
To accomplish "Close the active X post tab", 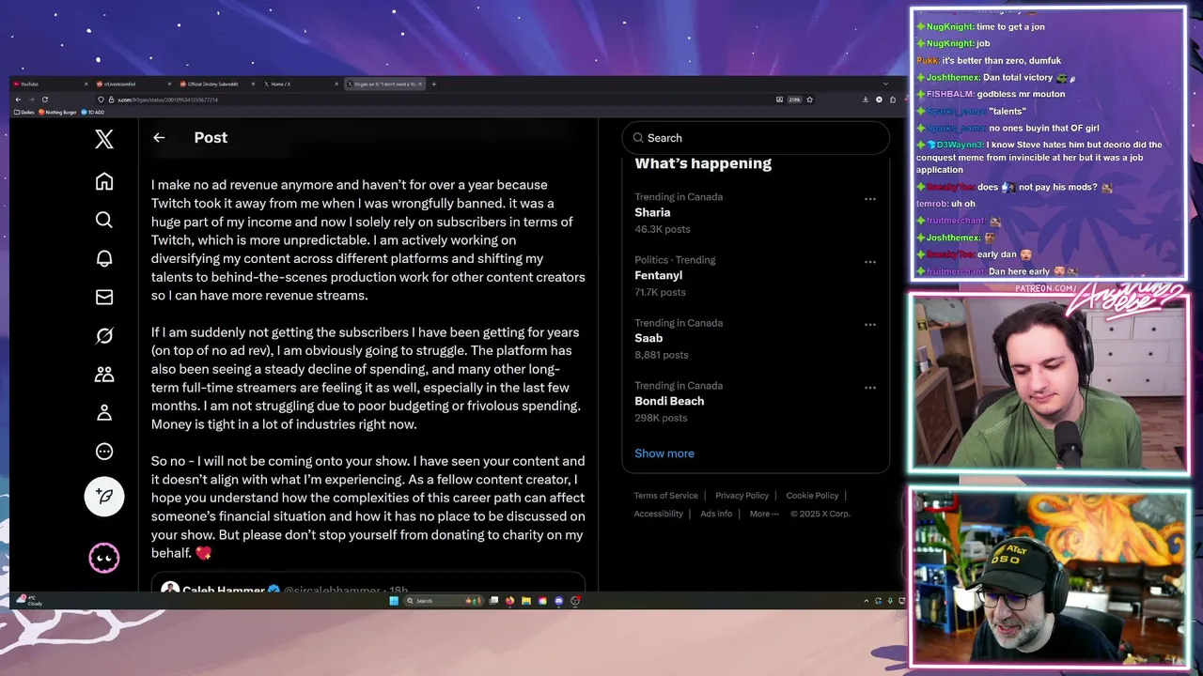I will tap(420, 84).
